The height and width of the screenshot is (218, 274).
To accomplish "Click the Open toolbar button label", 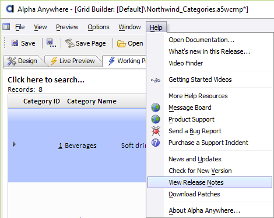I will tap(135, 43).
